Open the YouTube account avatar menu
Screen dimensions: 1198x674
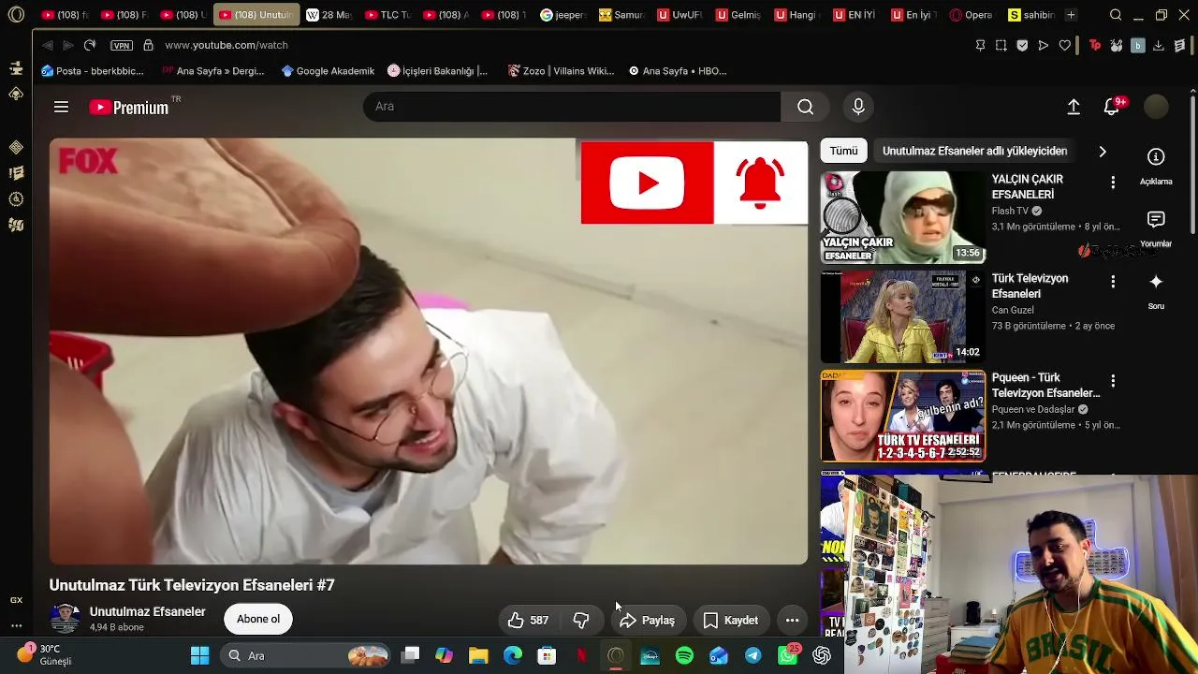(1157, 107)
